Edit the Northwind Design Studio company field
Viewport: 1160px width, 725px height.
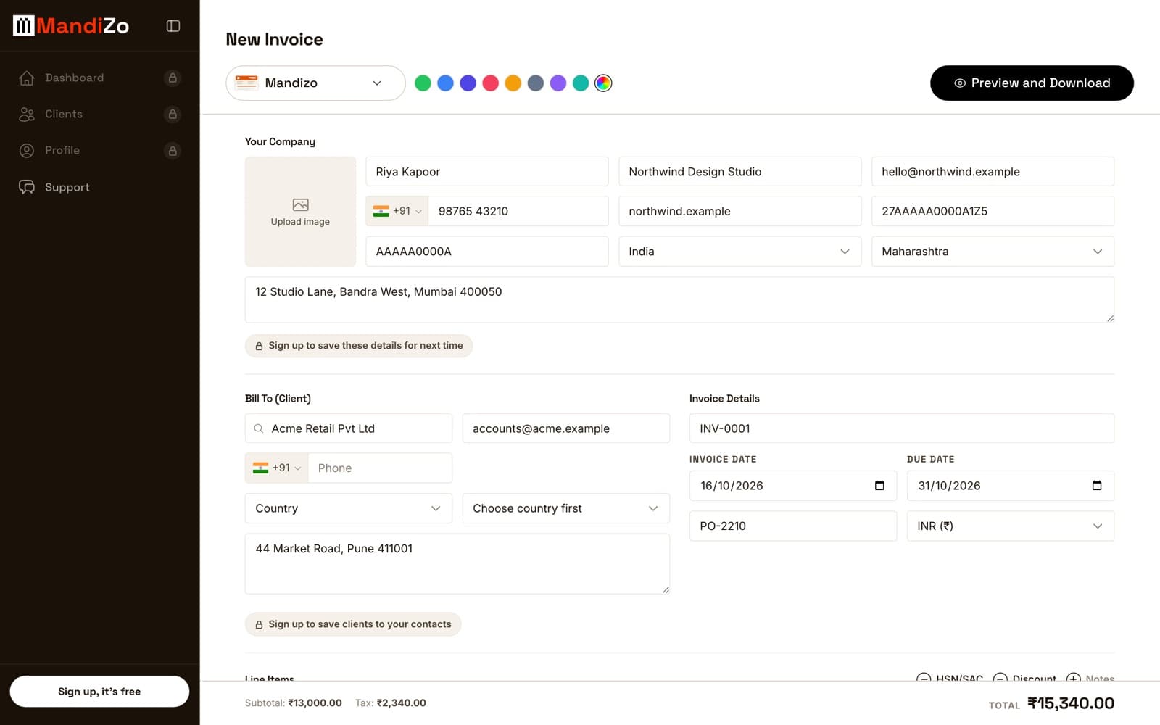[739, 172]
